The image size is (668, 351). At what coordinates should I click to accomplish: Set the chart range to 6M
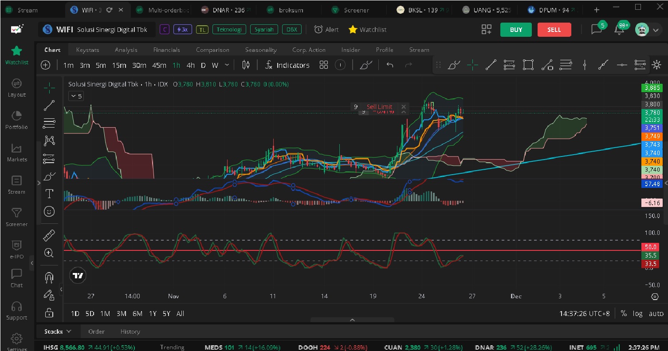click(x=138, y=313)
